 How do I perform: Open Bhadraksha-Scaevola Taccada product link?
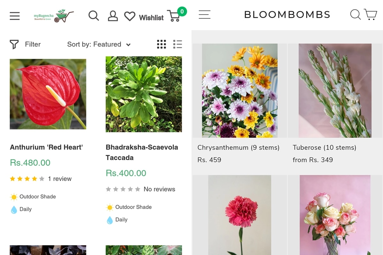click(x=142, y=152)
